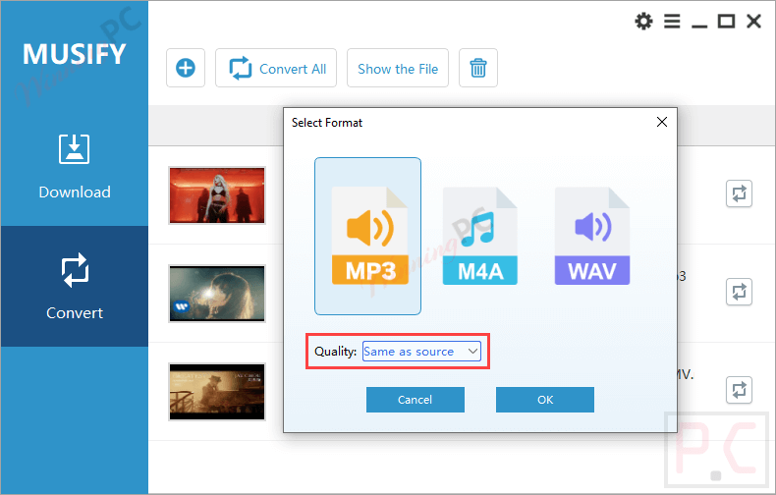776x495 pixels.
Task: Select the sepia-toned video thumbnail
Action: click(217, 392)
